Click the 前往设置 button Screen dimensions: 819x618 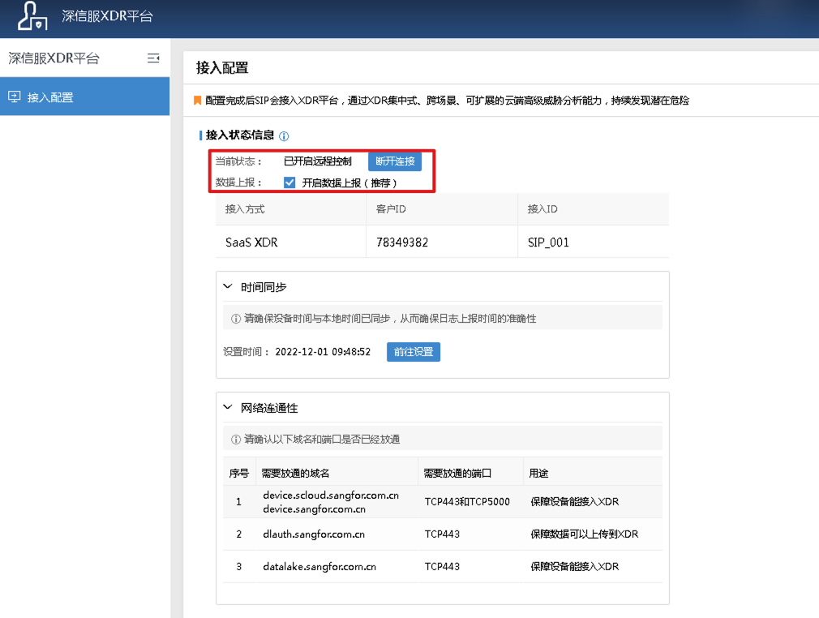[x=413, y=351]
